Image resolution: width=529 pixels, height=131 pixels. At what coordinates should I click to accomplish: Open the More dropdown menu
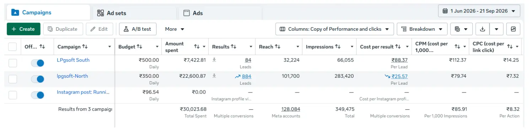click(x=174, y=29)
